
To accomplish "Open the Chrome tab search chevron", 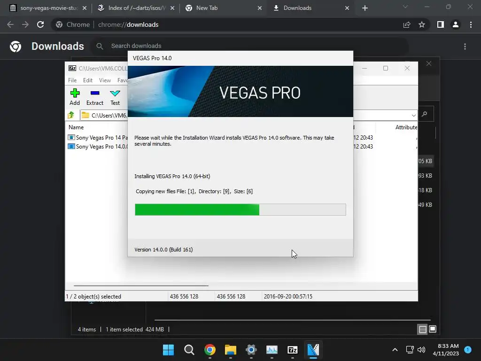I will pos(405,7).
